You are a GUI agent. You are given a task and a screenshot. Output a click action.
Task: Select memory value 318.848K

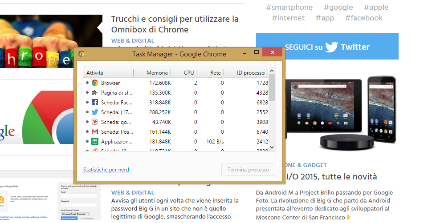tap(160, 103)
